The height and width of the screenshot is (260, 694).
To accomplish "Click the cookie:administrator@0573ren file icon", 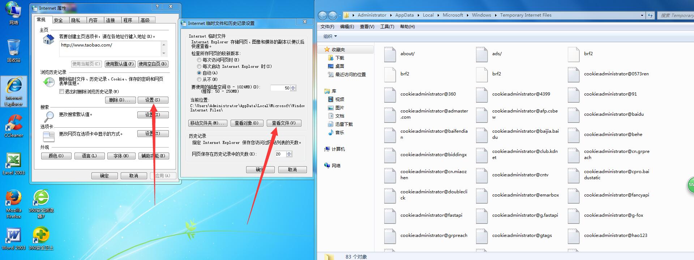I will (x=574, y=74).
